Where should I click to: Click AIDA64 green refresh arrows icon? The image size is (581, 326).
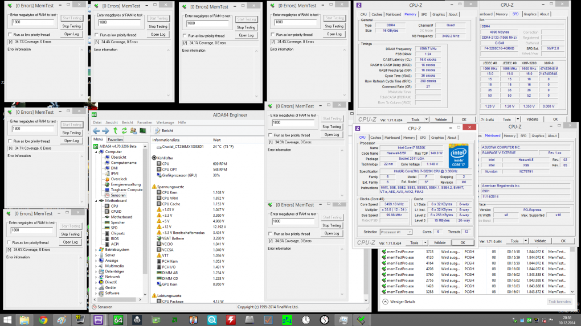click(x=124, y=131)
